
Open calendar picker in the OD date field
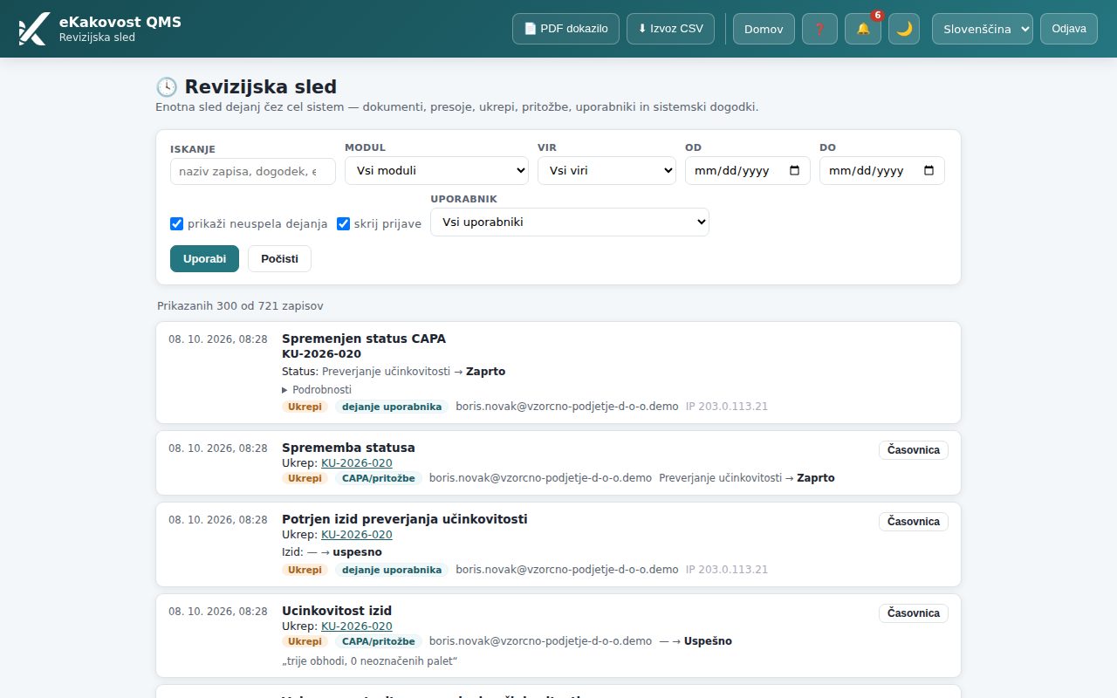point(794,171)
